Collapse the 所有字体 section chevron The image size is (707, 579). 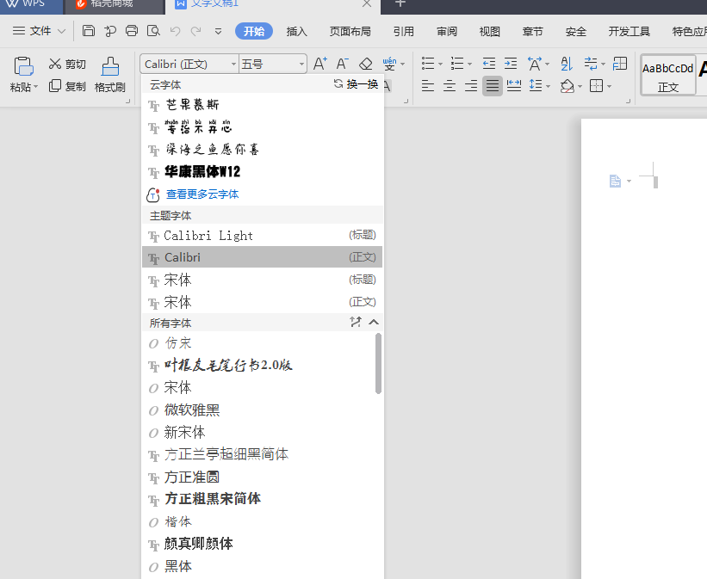point(374,322)
